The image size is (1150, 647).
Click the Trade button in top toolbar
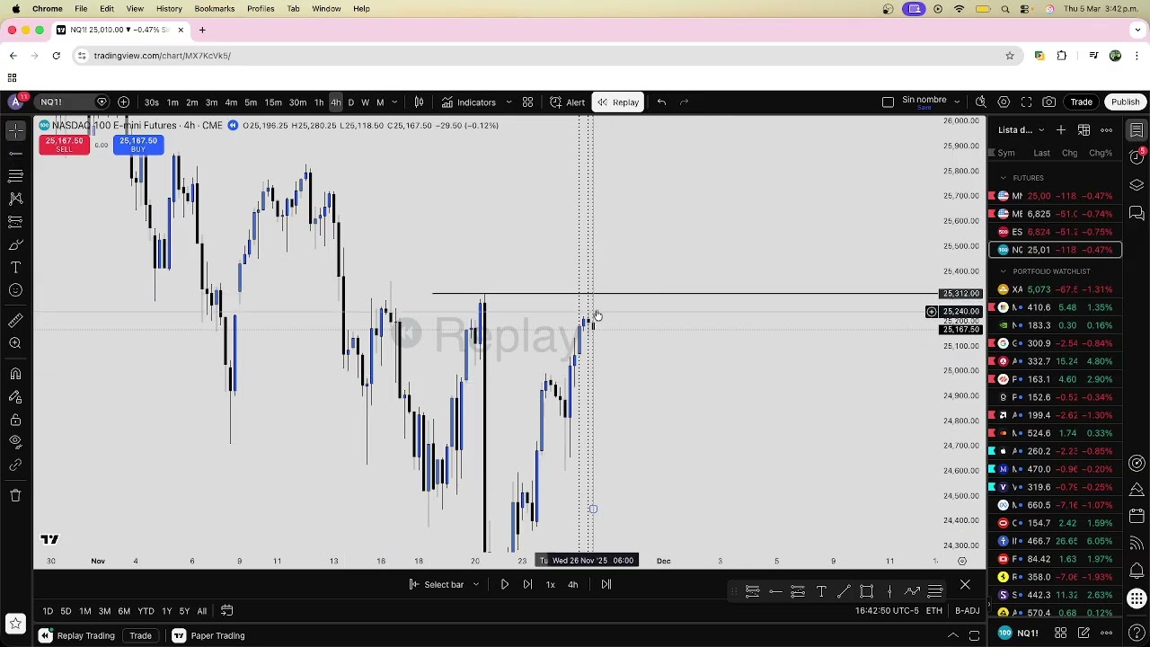[x=1081, y=102]
